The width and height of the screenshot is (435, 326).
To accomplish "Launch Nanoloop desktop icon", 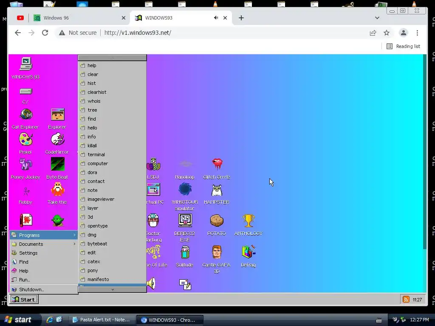I will point(185,164).
